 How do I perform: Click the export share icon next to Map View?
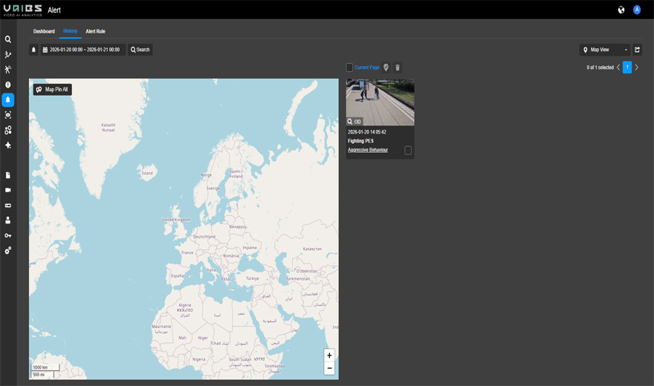[x=637, y=50]
